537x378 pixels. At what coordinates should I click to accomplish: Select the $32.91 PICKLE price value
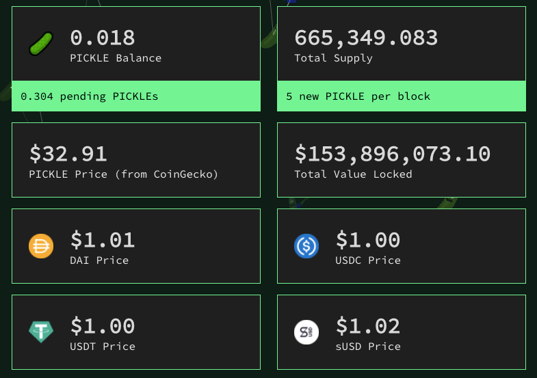[68, 154]
